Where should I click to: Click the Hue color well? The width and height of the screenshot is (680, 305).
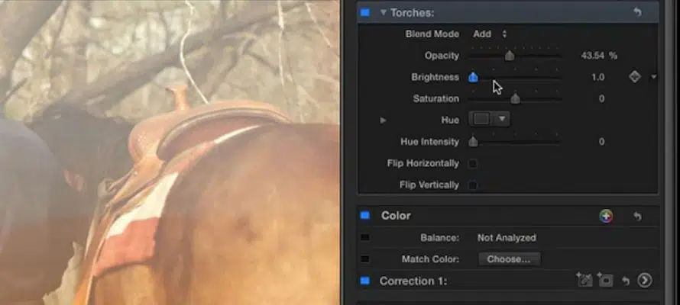(x=481, y=119)
